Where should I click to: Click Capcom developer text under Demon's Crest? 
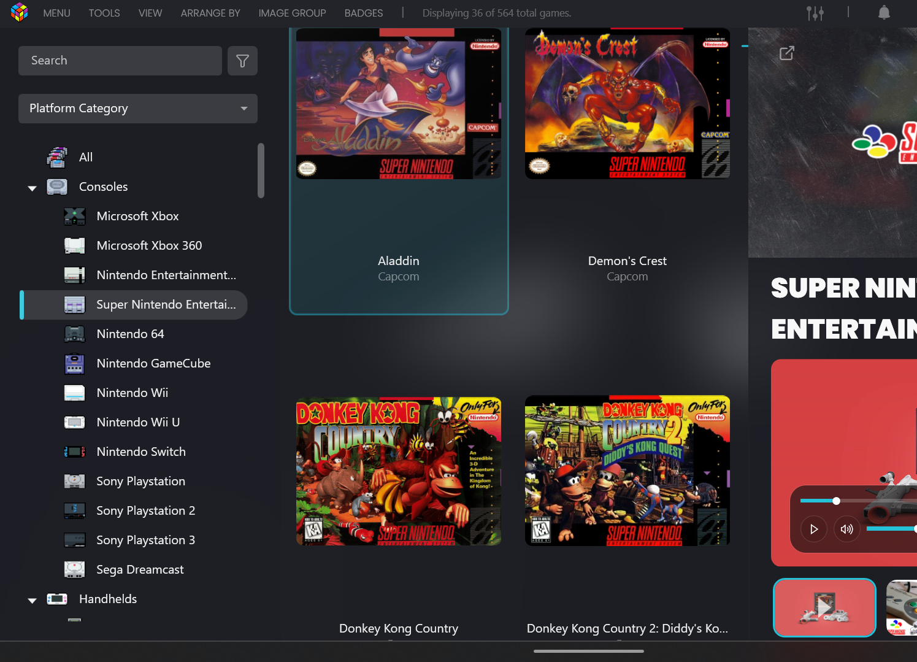pyautogui.click(x=627, y=277)
